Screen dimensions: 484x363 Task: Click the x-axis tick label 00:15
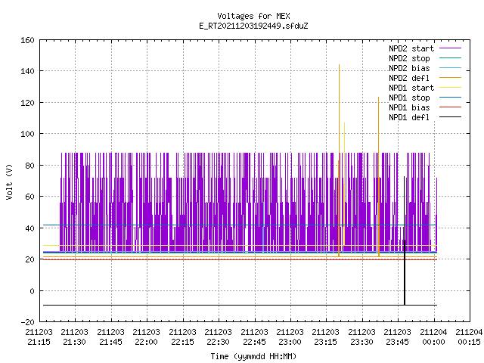(x=470, y=342)
